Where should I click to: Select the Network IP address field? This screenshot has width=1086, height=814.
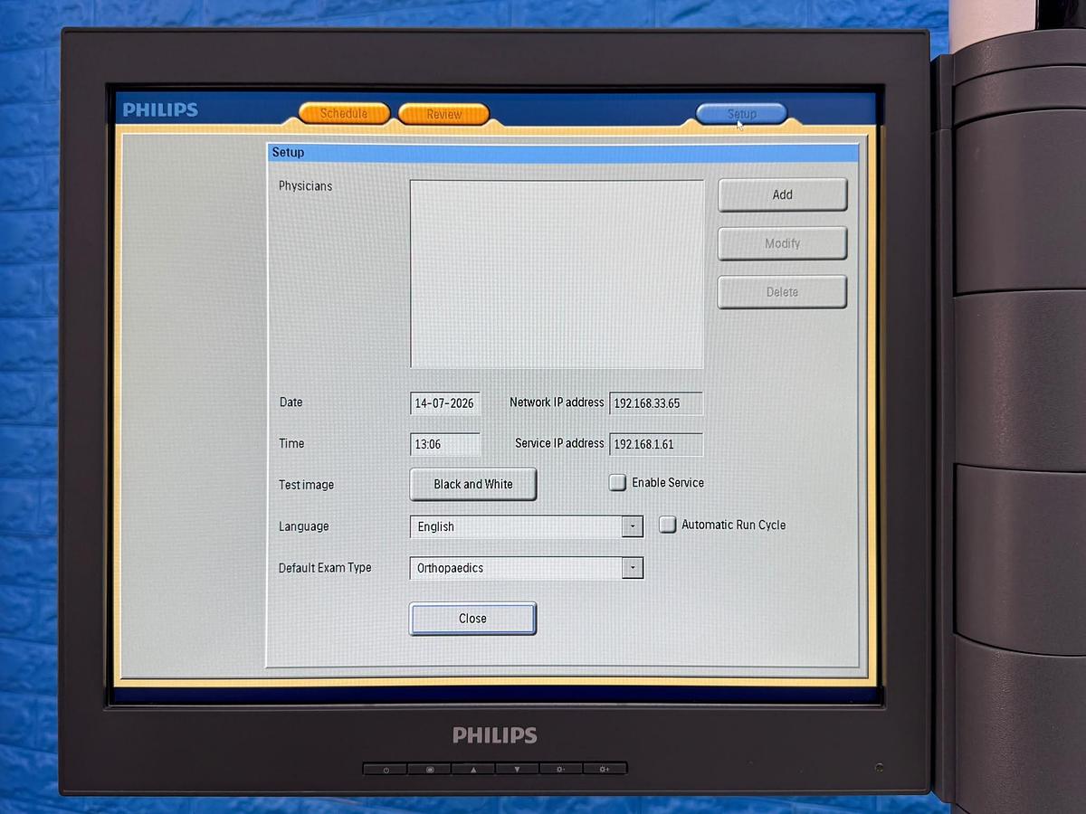pyautogui.click(x=656, y=403)
